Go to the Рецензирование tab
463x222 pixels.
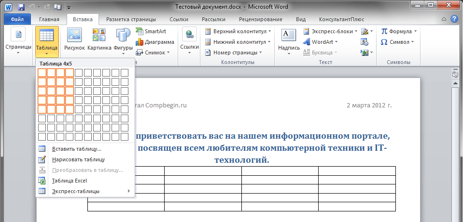coord(261,19)
